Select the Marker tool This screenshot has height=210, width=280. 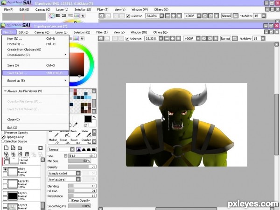53,141
